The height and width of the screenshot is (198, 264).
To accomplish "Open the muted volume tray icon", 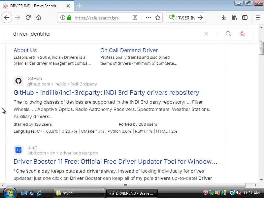I will click(238, 193).
